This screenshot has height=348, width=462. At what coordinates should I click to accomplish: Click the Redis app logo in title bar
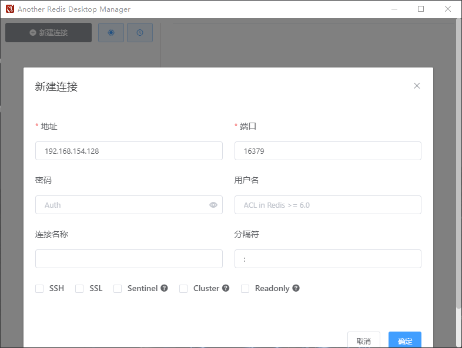point(9,9)
